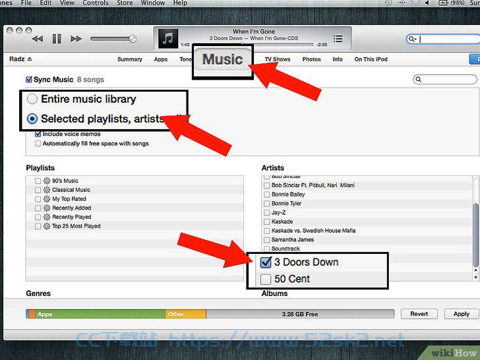The width and height of the screenshot is (480, 360).
Task: Toggle Include voice memos checkbox
Action: point(38,134)
